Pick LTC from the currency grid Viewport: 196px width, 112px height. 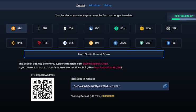tap(94, 29)
